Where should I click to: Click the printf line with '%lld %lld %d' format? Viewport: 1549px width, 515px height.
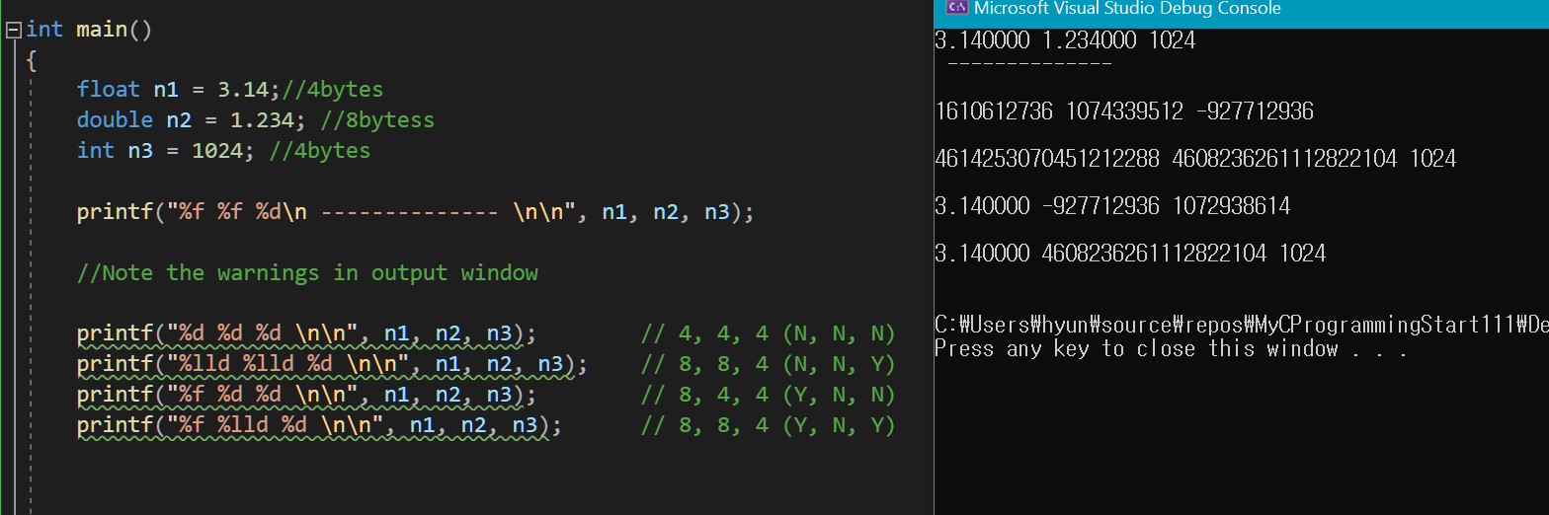point(332,364)
